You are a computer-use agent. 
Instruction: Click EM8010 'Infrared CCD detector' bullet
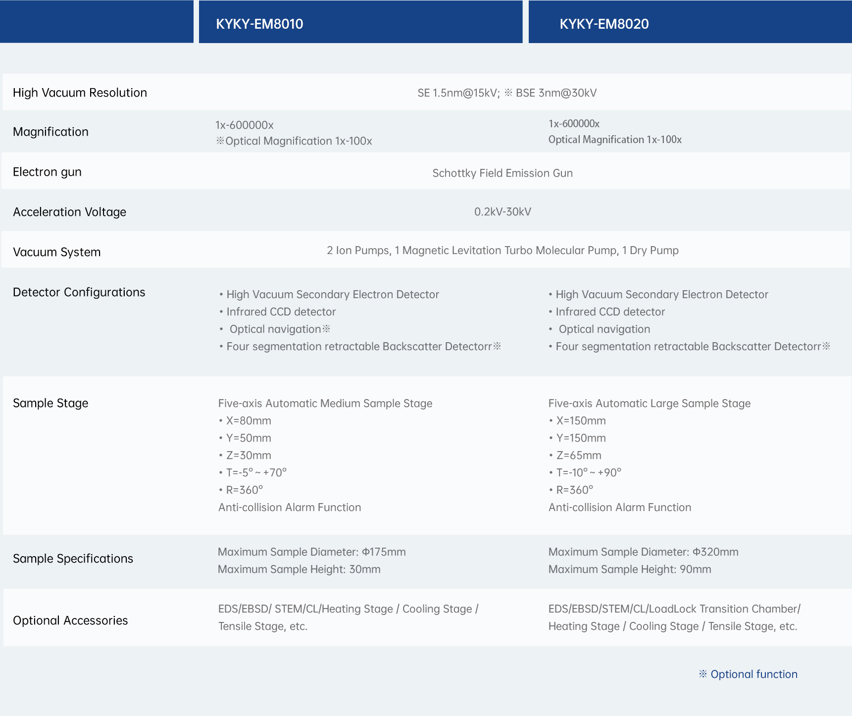pyautogui.click(x=278, y=312)
